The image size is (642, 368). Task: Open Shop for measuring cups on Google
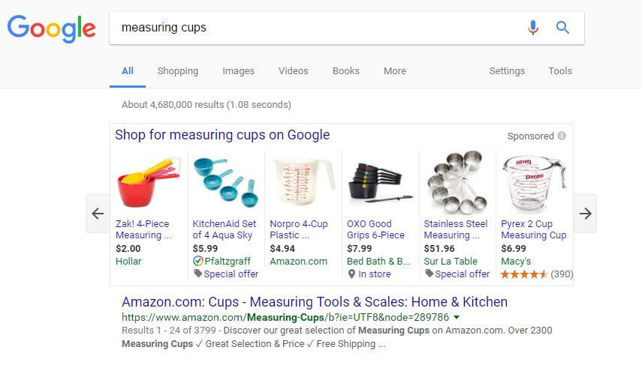[222, 134]
